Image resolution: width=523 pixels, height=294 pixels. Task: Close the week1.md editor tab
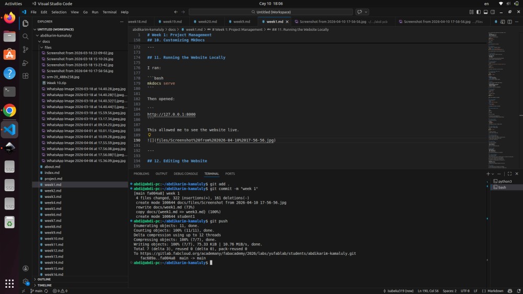pyautogui.click(x=287, y=21)
